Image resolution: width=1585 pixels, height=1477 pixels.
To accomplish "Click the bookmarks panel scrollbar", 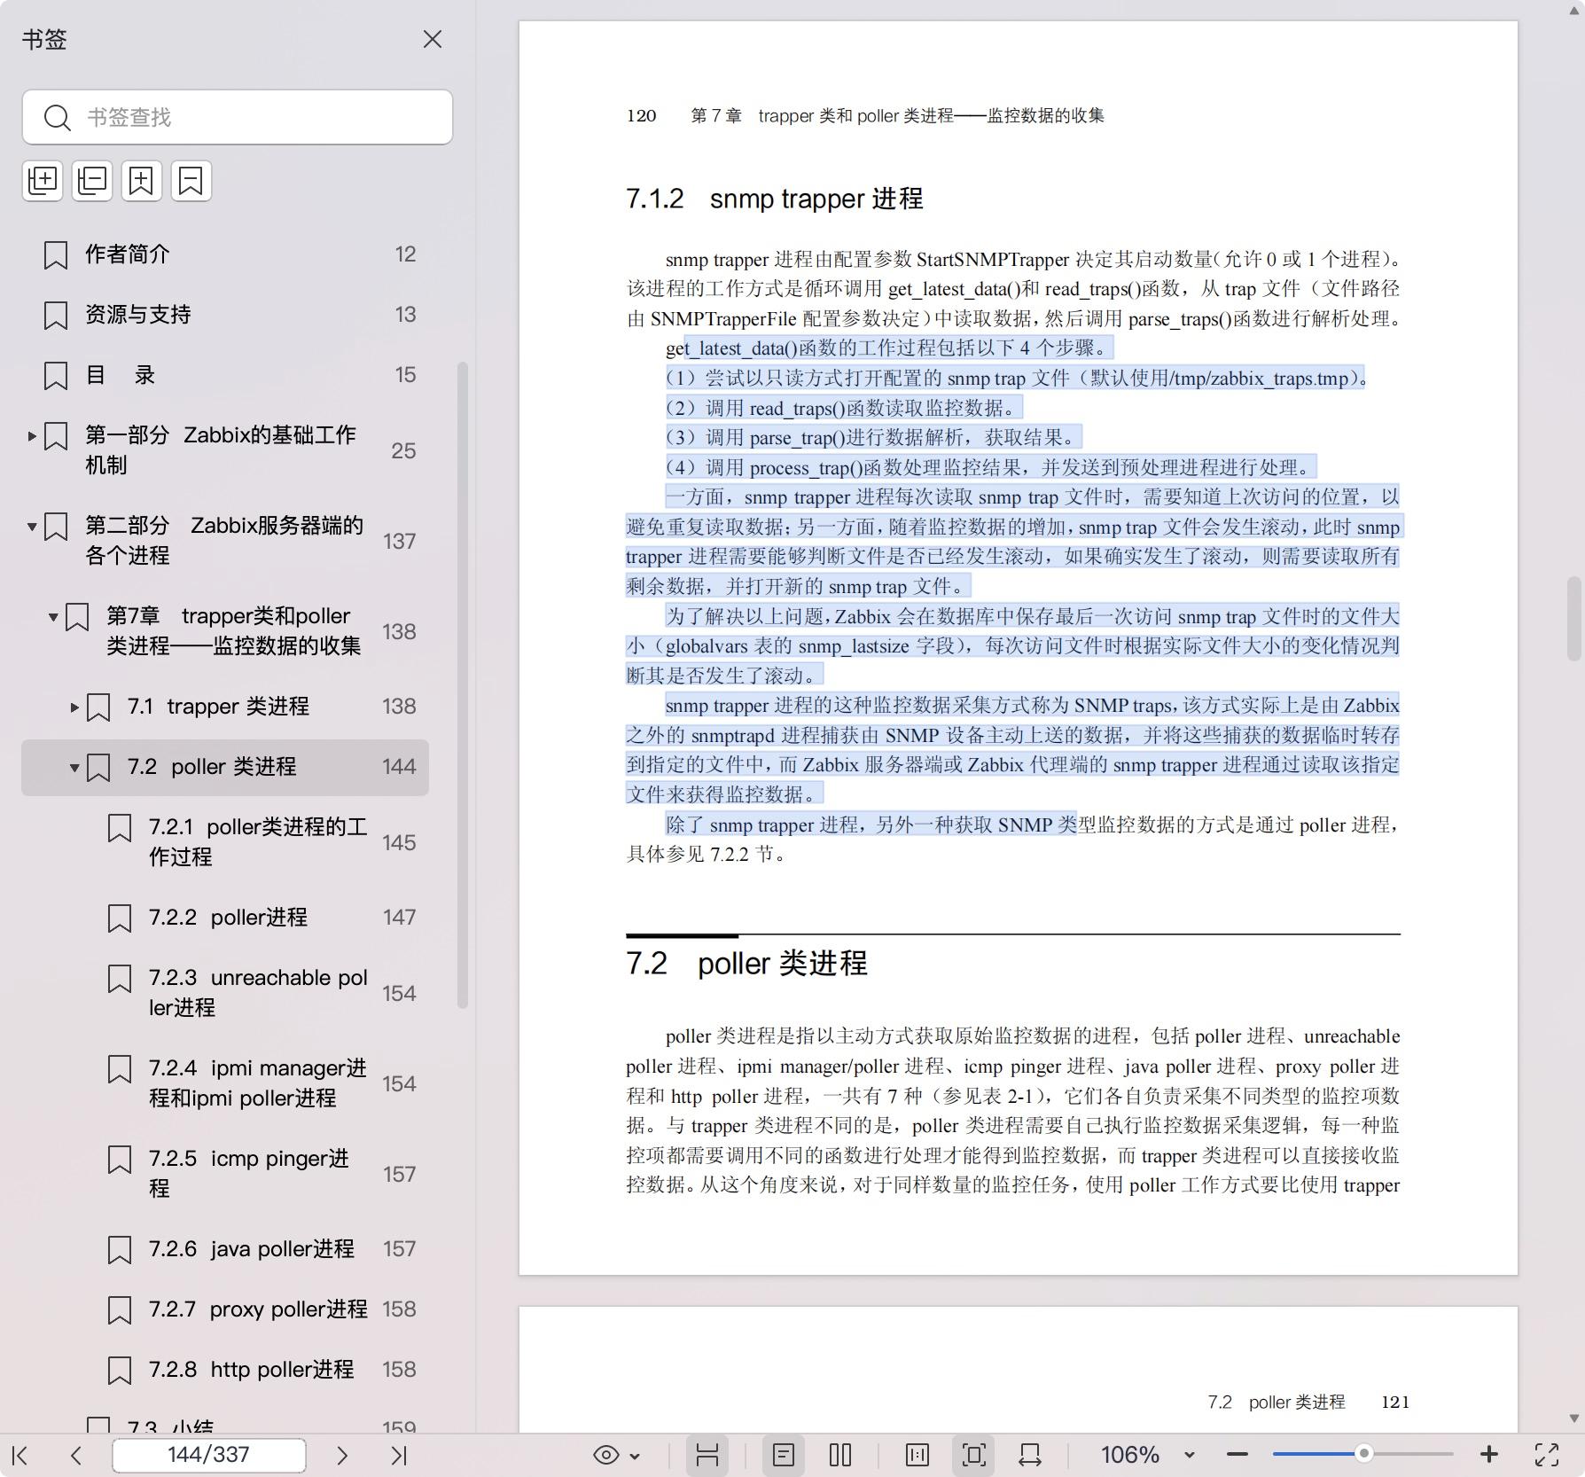I will [x=462, y=684].
